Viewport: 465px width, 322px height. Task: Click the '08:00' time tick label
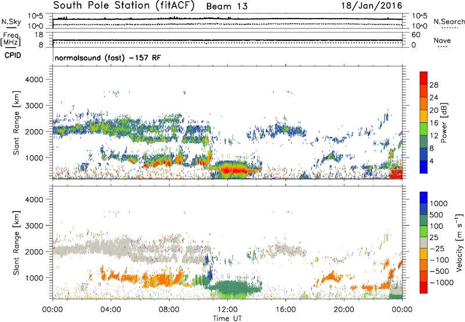pyautogui.click(x=169, y=310)
